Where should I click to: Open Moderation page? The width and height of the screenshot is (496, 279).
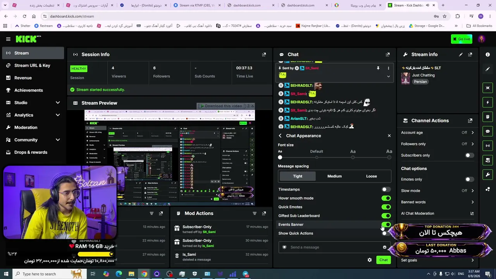(x=33, y=127)
